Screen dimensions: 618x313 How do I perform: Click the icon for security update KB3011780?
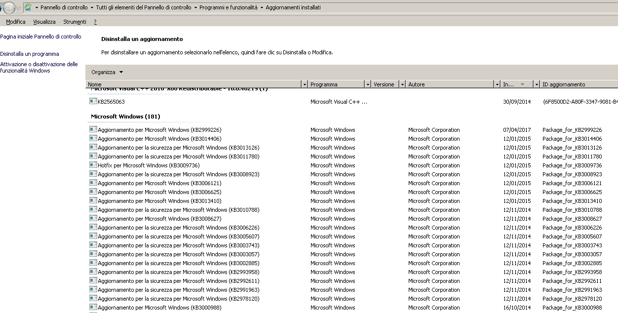pos(93,156)
